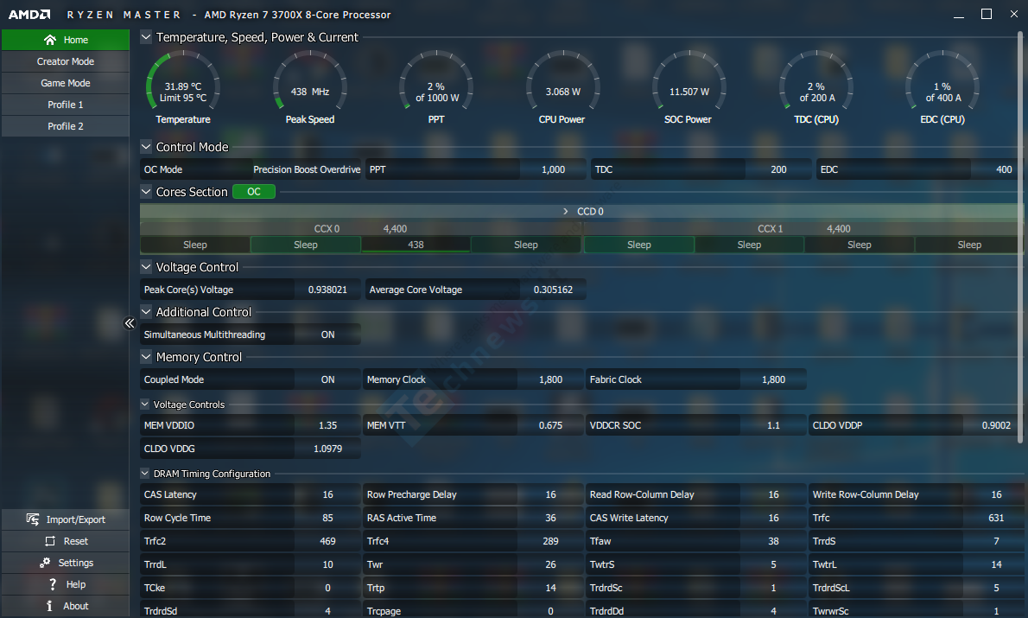The height and width of the screenshot is (618, 1028).
Task: Toggle Coupled Mode ON value
Action: 327,379
